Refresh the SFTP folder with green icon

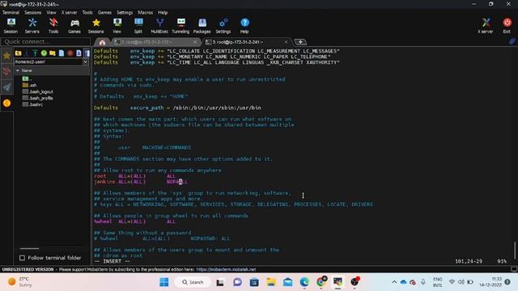tap(44, 53)
